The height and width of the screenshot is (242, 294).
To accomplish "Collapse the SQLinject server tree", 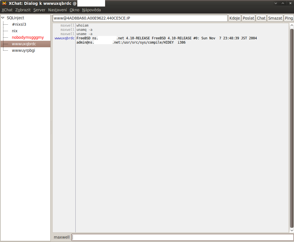I will (x=3, y=18).
